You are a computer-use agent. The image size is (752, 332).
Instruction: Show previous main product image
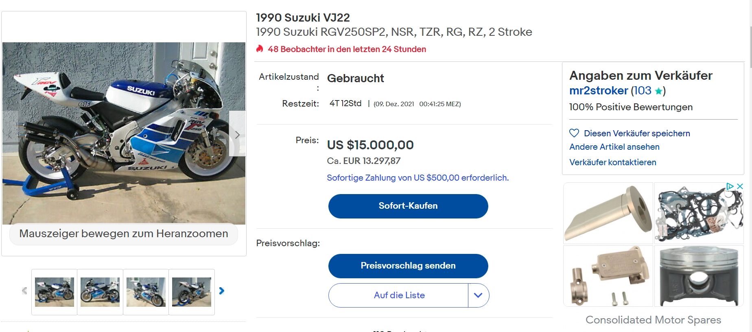click(x=10, y=134)
